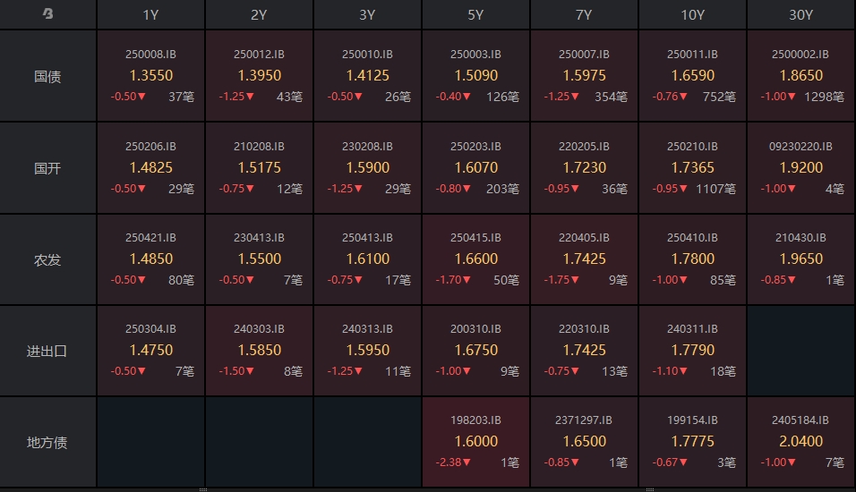This screenshot has height=492, width=856.
Task: Open the 2405184.IB cell at 2.0400
Action: 800,442
